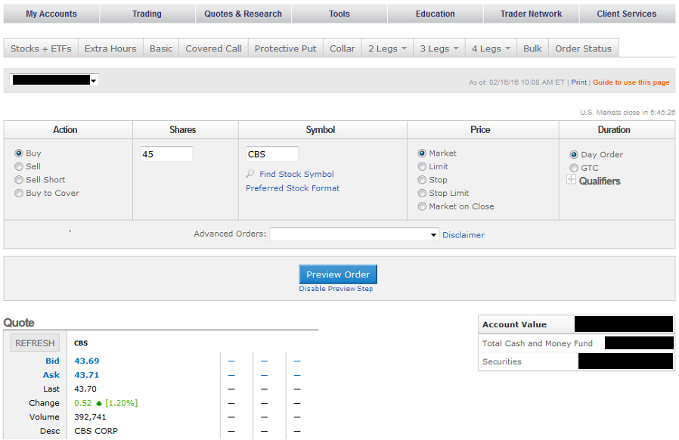Open the Quotes & Research menu
Viewport: 679px width, 440px height.
(243, 14)
